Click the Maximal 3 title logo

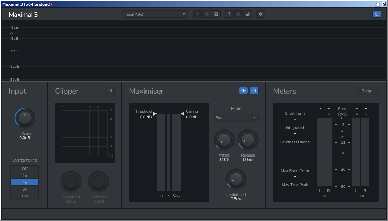click(x=23, y=15)
